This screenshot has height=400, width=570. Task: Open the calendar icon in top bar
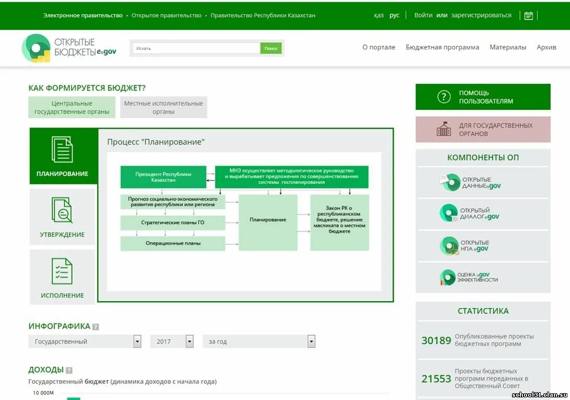tap(529, 16)
